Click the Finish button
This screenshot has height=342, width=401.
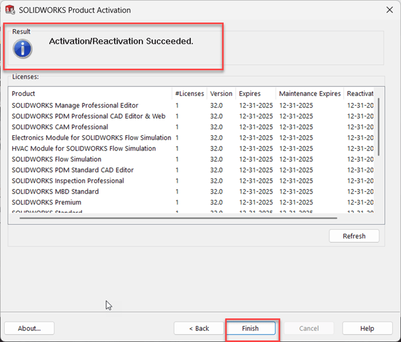pyautogui.click(x=251, y=328)
